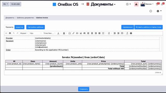
Task: Expand the numbered list style arrow
Action: 112,33
